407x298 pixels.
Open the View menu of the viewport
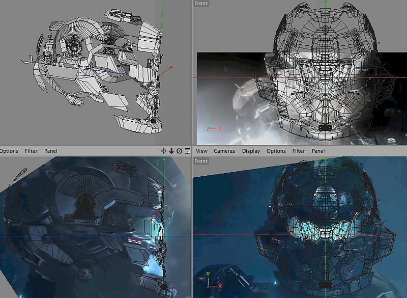point(201,151)
